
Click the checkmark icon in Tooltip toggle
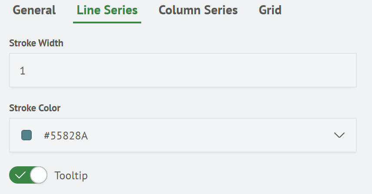tap(20, 175)
